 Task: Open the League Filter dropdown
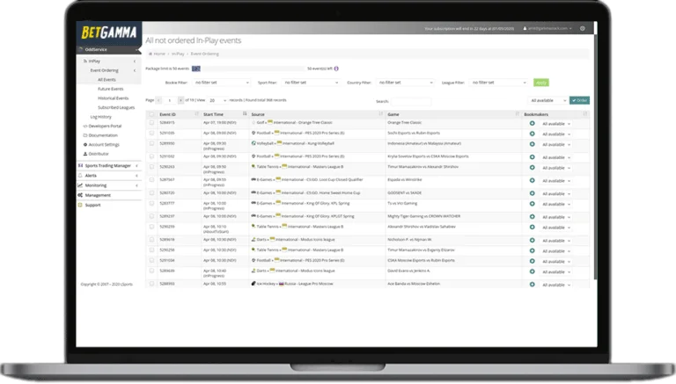click(499, 83)
